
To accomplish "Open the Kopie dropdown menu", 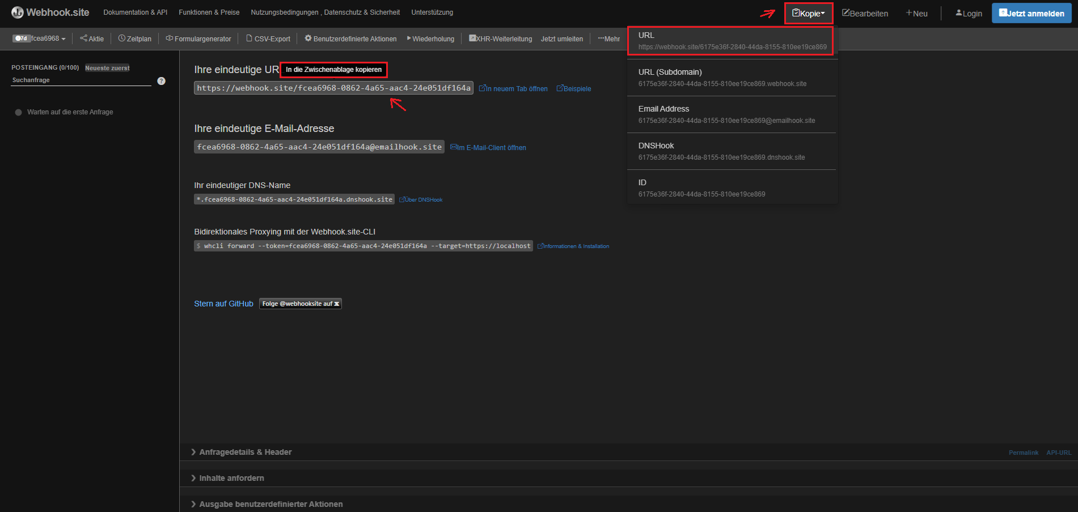I will (x=809, y=14).
